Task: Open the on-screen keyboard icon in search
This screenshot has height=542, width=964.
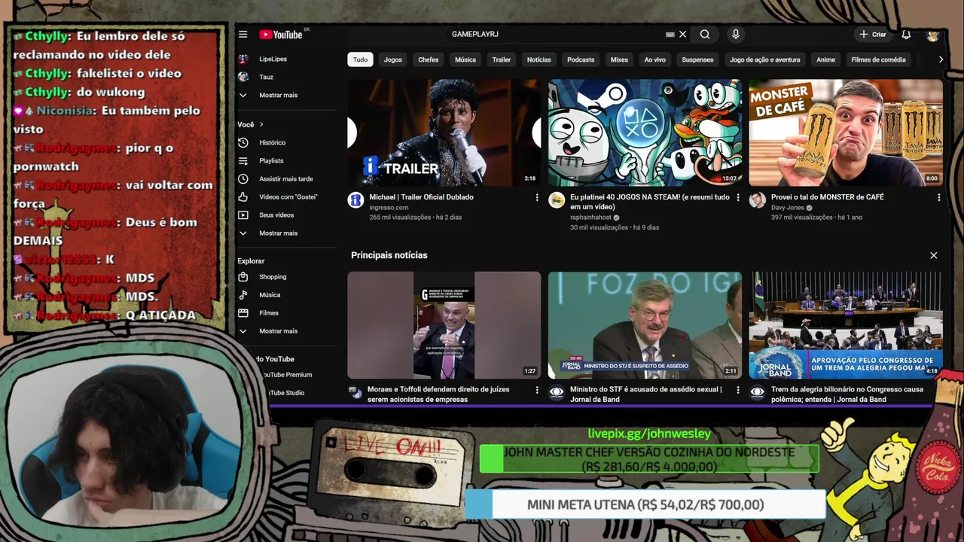Action: (670, 35)
